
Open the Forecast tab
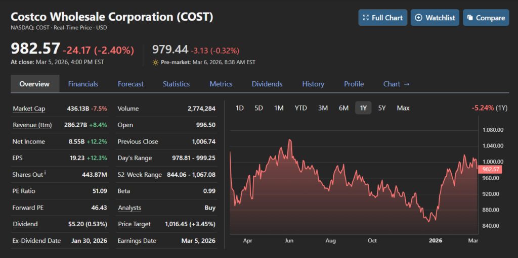tap(131, 84)
